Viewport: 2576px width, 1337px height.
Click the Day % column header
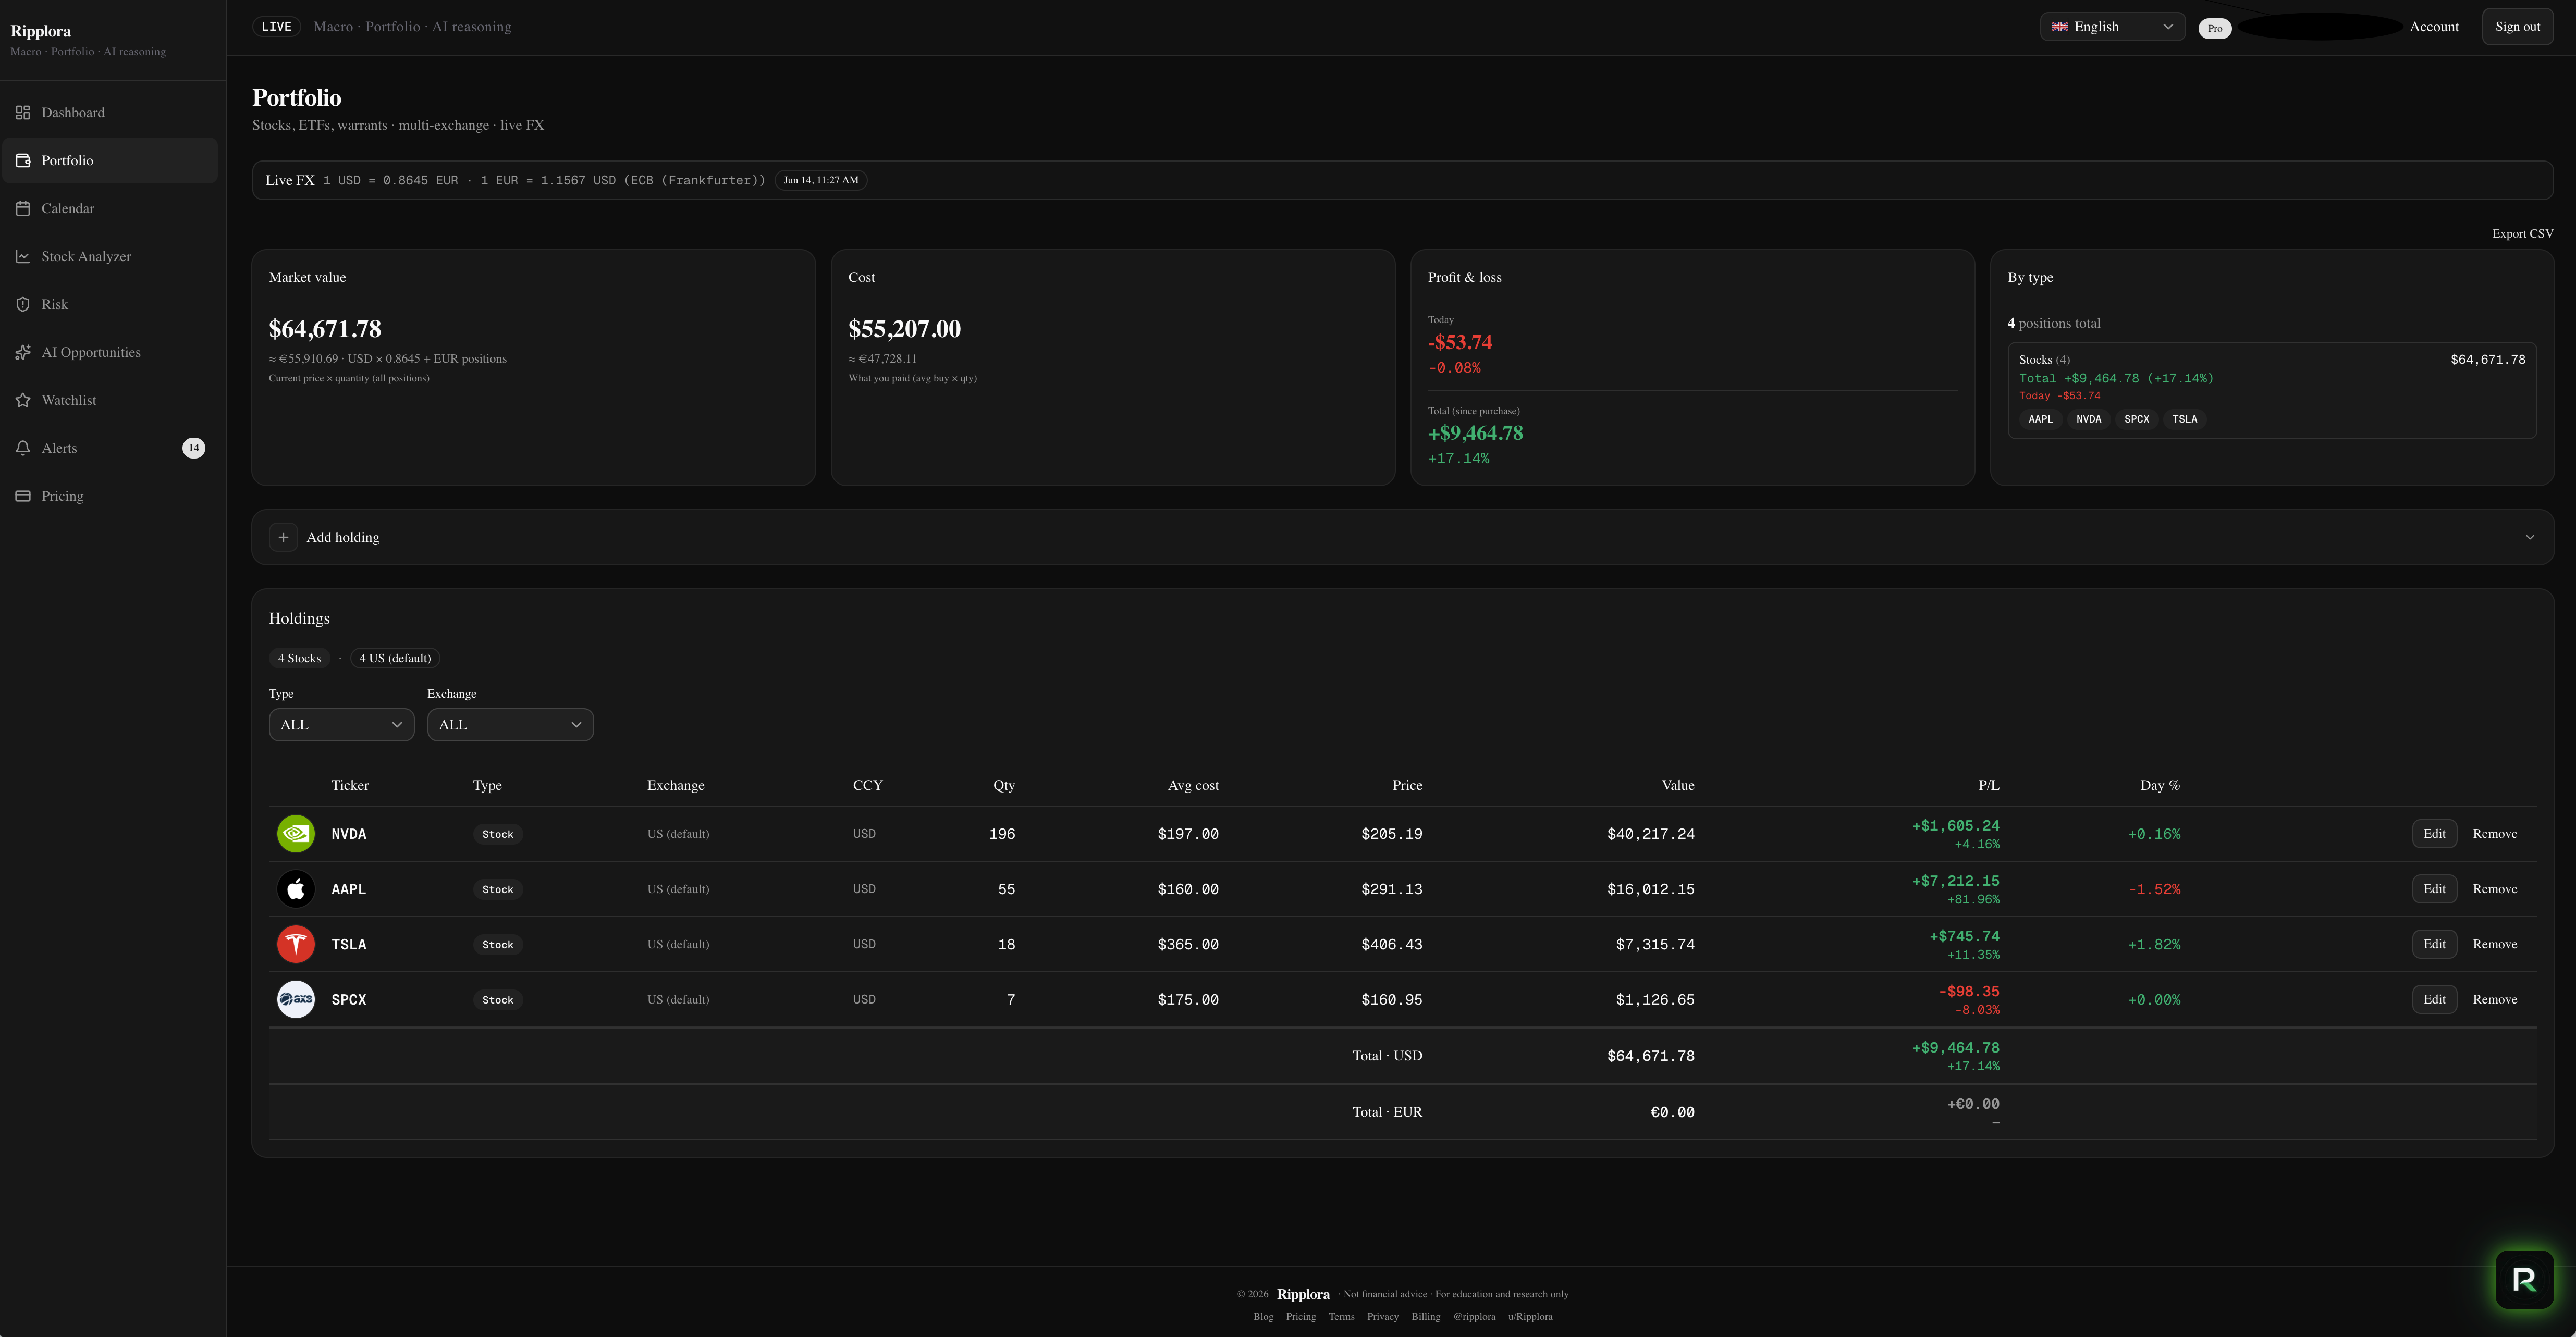tap(2160, 785)
